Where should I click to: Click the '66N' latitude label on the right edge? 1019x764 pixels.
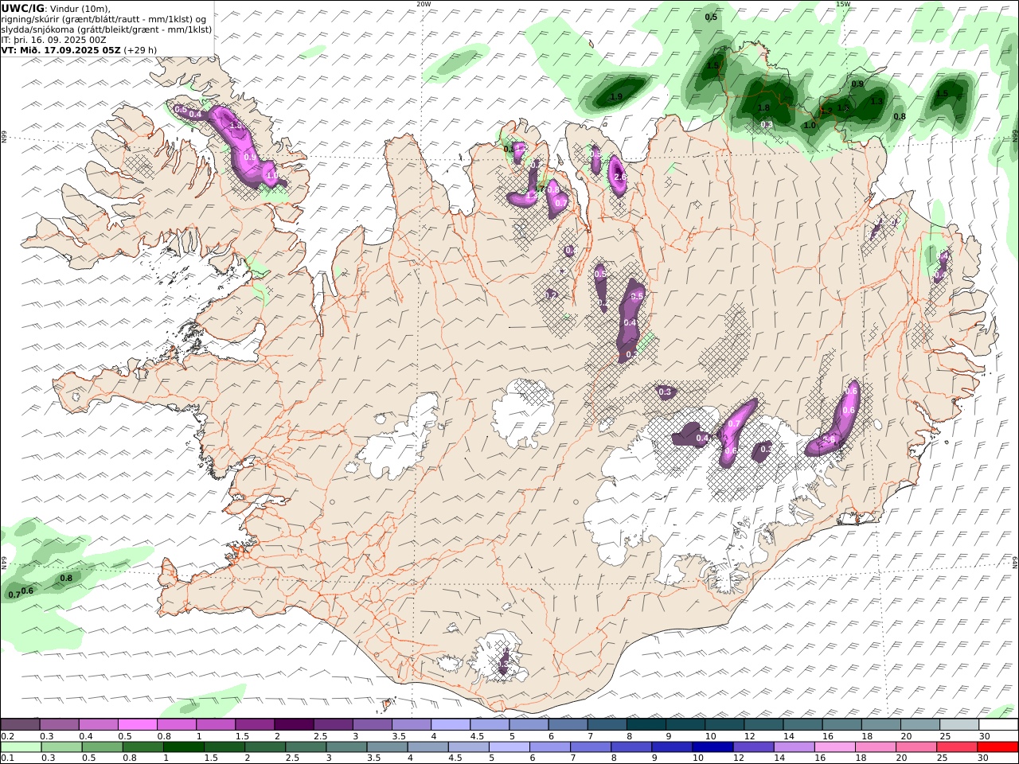coord(1015,136)
